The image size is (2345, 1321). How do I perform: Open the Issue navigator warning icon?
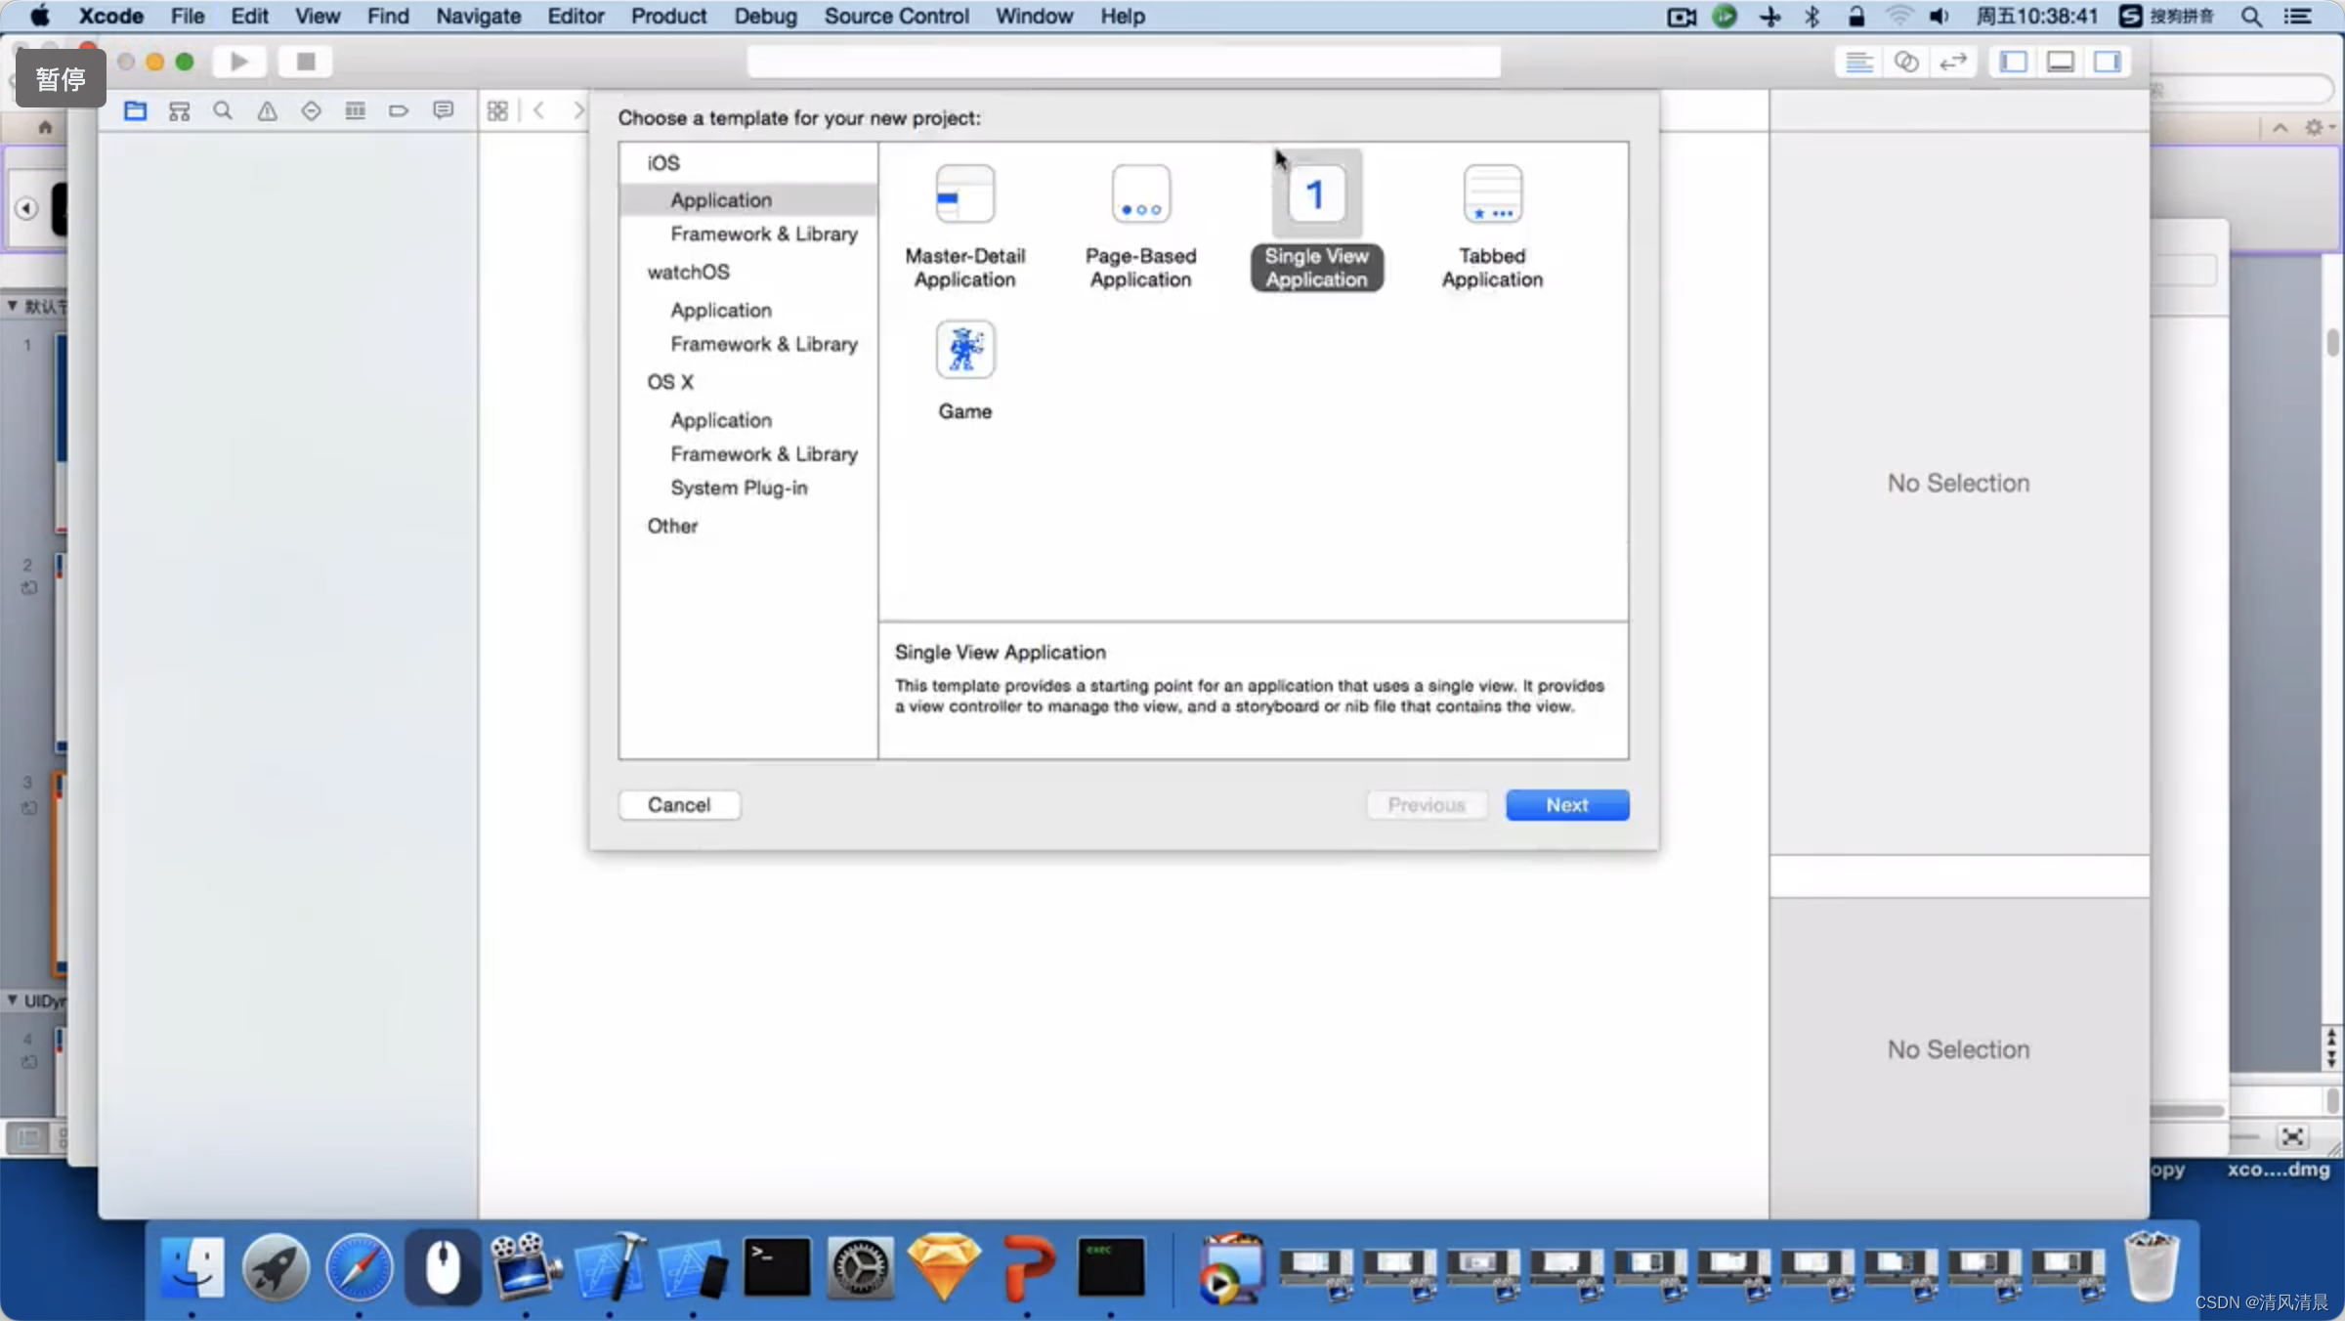[x=267, y=110]
